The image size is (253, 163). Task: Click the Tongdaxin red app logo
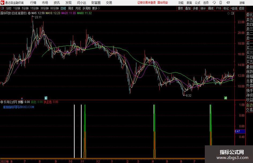click(x=2, y=3)
